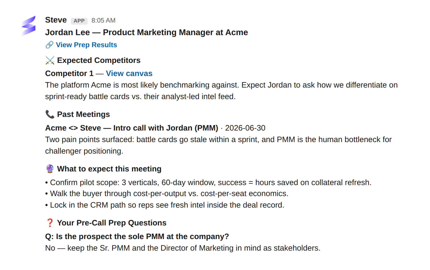Viewport: 430px width, 270px height.
Task: Click the Competitor 1 label
Action: pos(69,73)
